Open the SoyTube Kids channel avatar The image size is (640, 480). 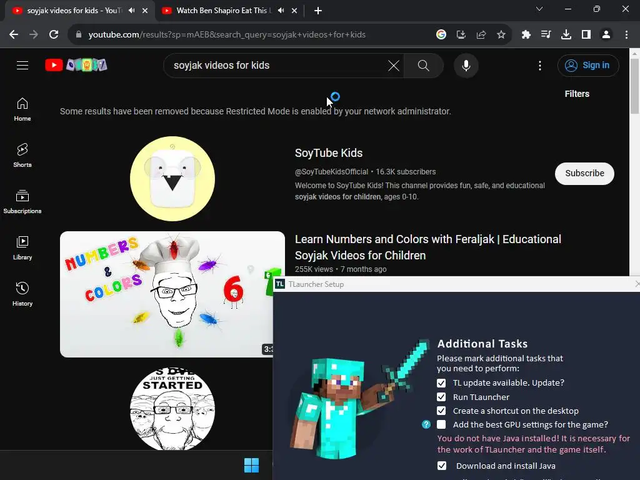tap(172, 179)
